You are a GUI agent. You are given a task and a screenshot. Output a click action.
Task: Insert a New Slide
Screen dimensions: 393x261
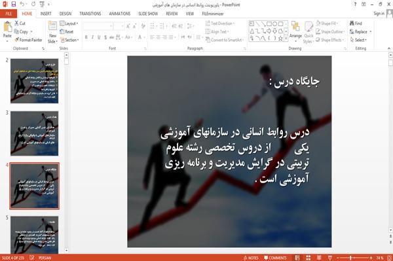[x=52, y=32]
